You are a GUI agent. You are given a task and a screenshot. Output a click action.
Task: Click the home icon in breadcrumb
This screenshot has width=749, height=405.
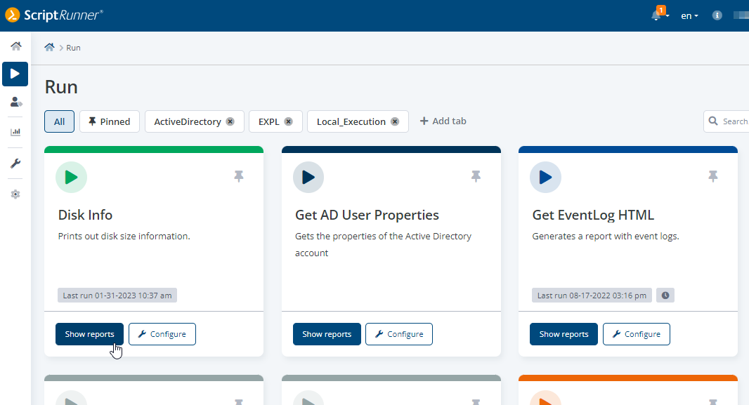coord(49,47)
